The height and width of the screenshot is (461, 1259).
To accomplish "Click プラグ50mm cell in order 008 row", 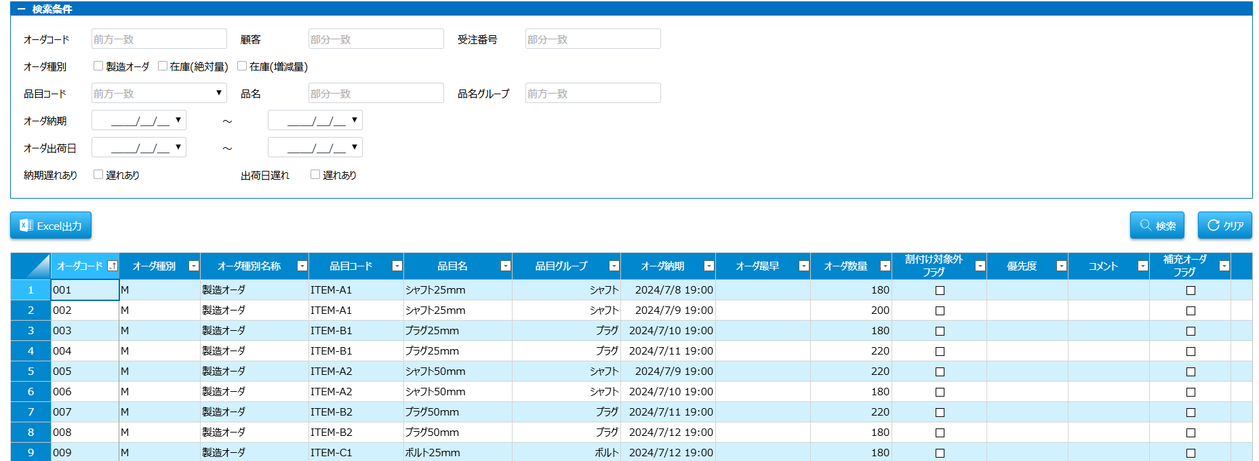I will pos(458,432).
